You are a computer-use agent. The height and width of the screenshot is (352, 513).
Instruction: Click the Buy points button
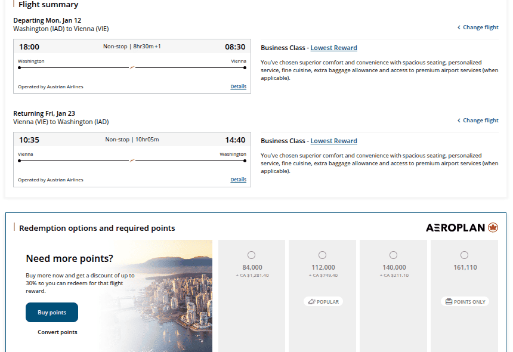click(52, 313)
